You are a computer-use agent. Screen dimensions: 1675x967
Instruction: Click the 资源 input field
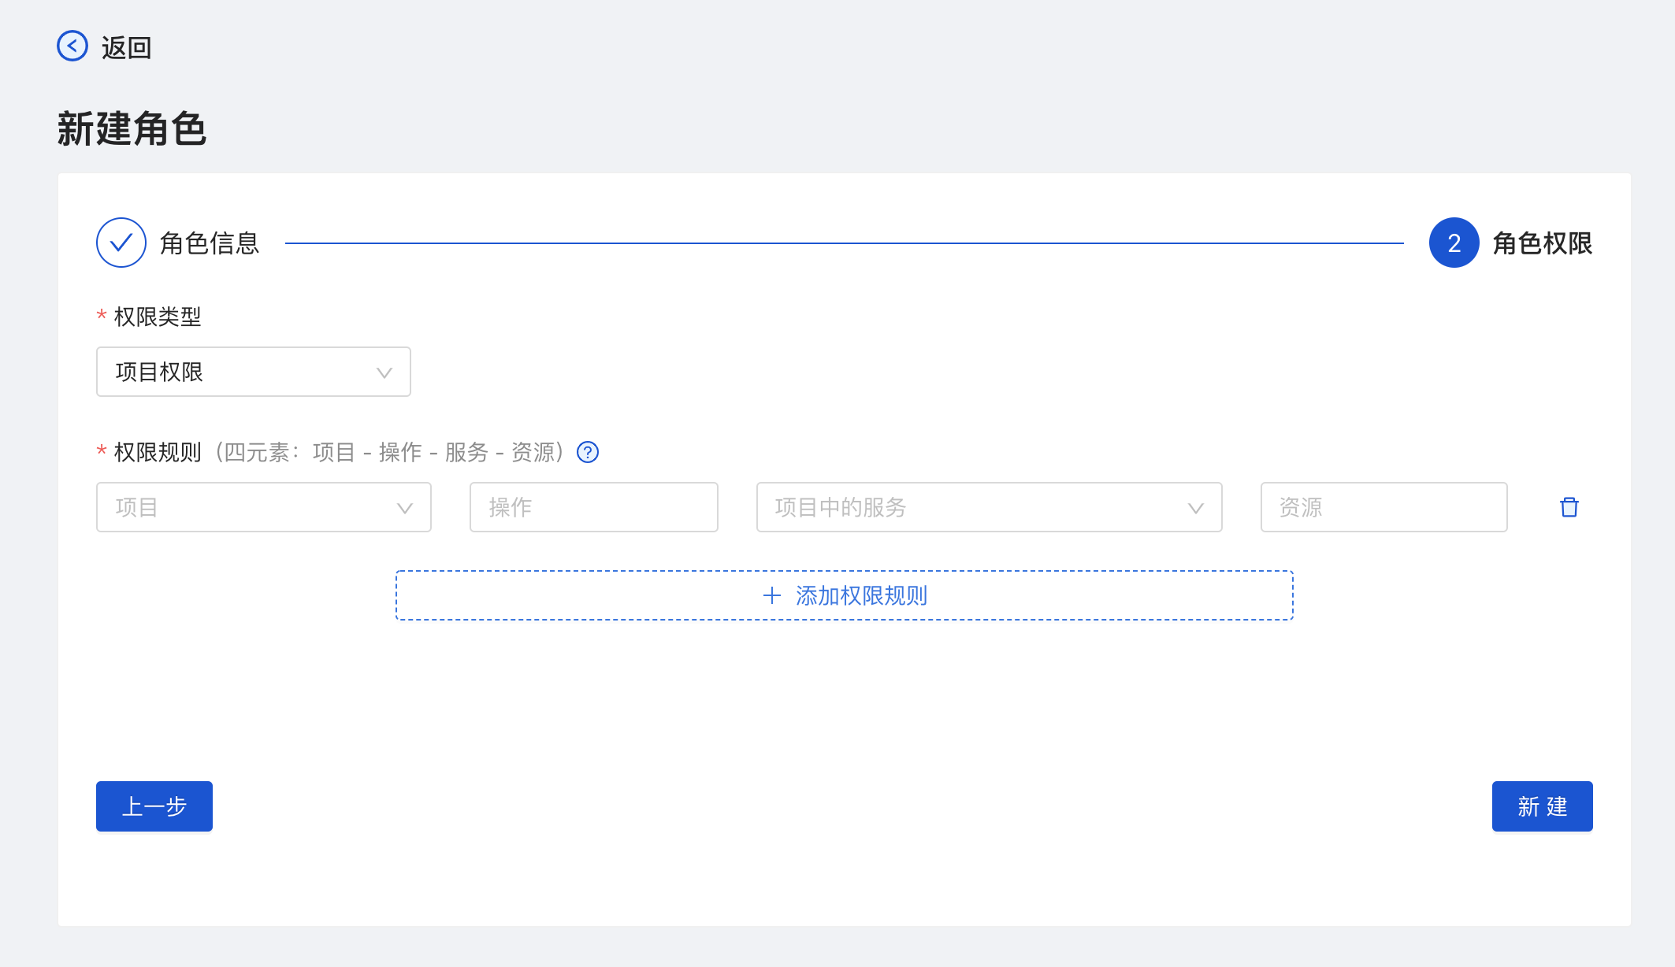(1383, 507)
